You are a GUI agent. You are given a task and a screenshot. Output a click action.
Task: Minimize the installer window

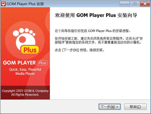coord(125,4)
